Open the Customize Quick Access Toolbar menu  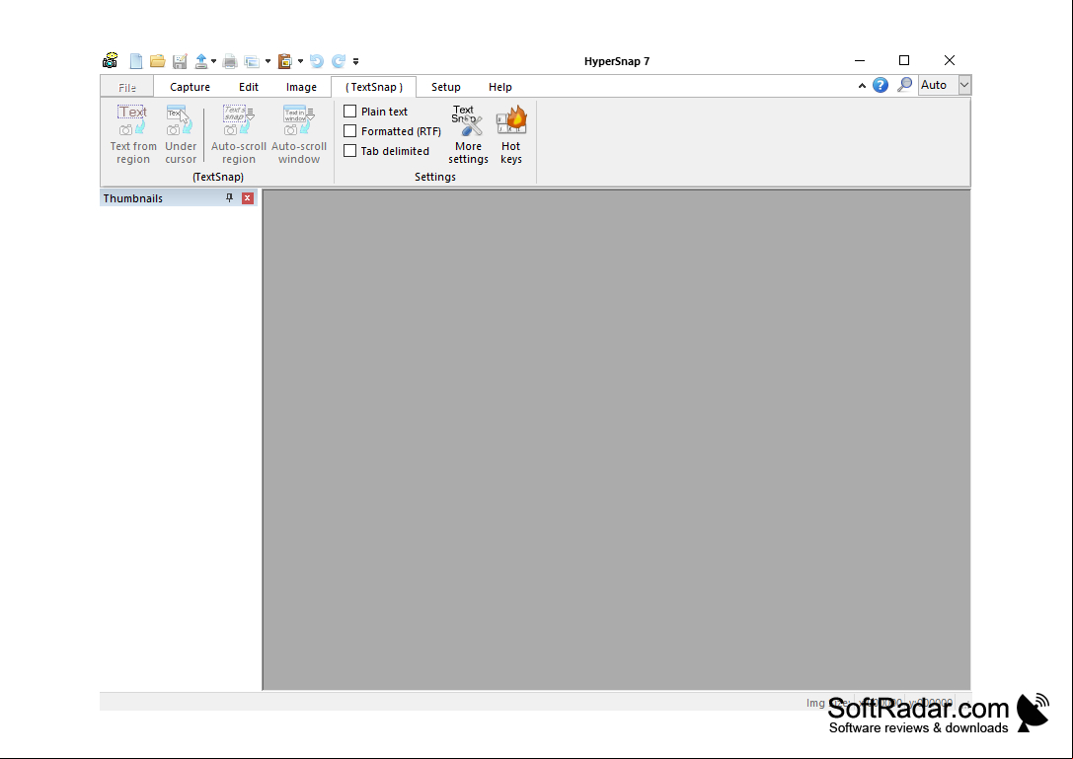point(355,61)
